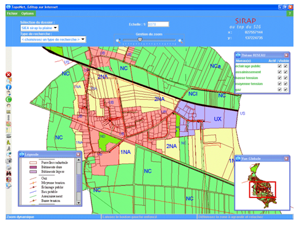
Task: Select the blue information tool icon
Action: [x=9, y=87]
